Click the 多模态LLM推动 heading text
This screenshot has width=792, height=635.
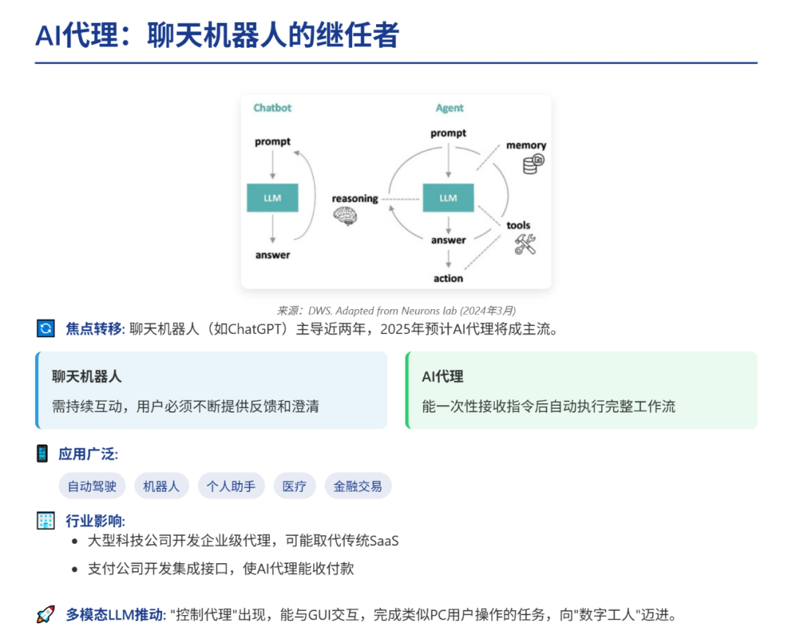(114, 614)
